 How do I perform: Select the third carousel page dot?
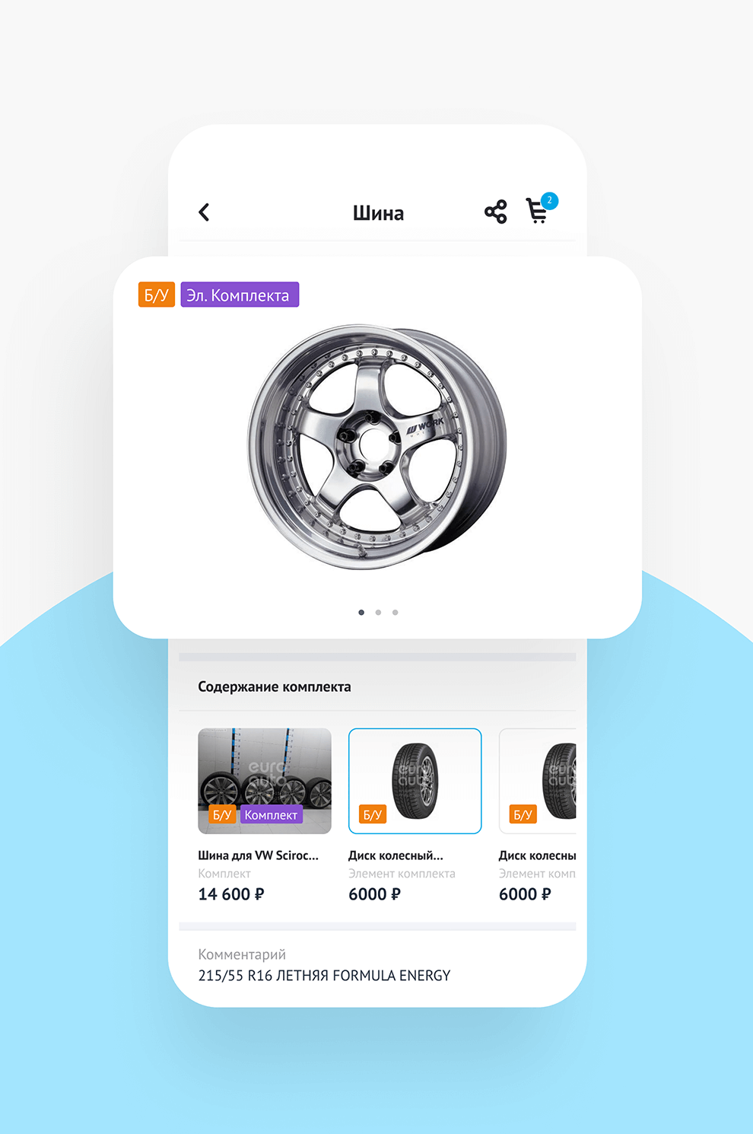click(395, 612)
